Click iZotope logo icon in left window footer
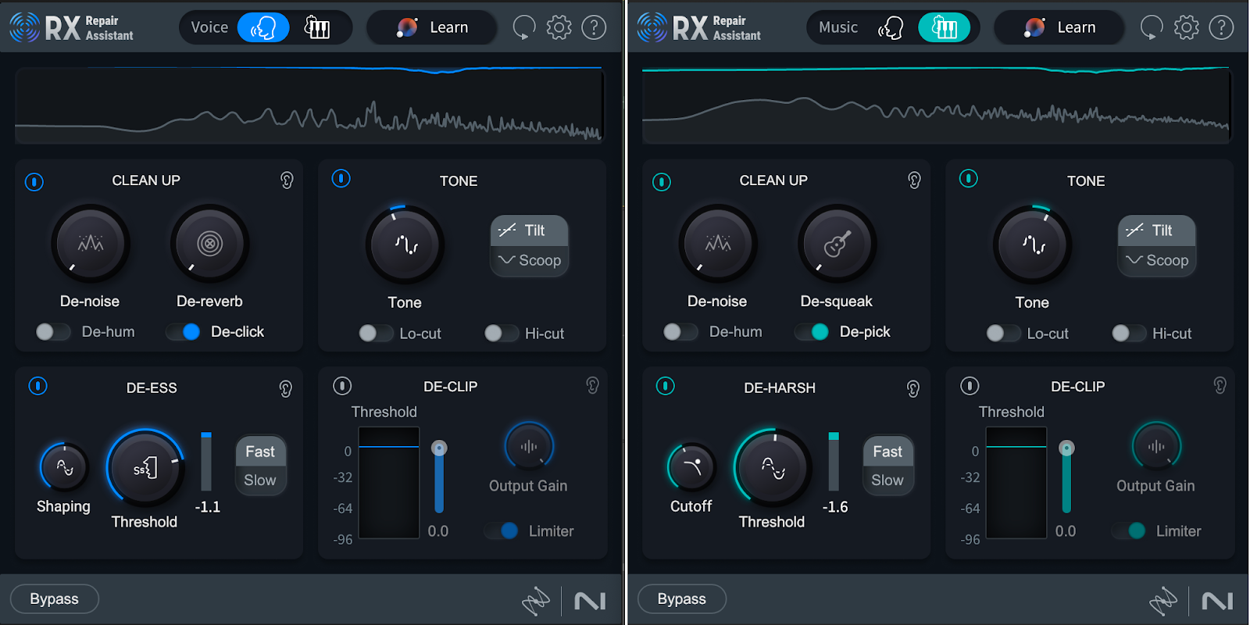Viewport: 1250px width, 625px height. click(x=536, y=601)
